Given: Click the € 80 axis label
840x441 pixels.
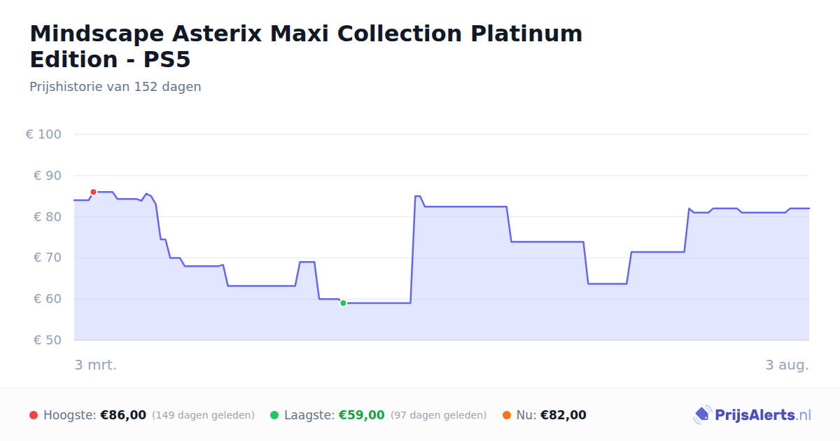Looking at the screenshot, I should [x=47, y=217].
